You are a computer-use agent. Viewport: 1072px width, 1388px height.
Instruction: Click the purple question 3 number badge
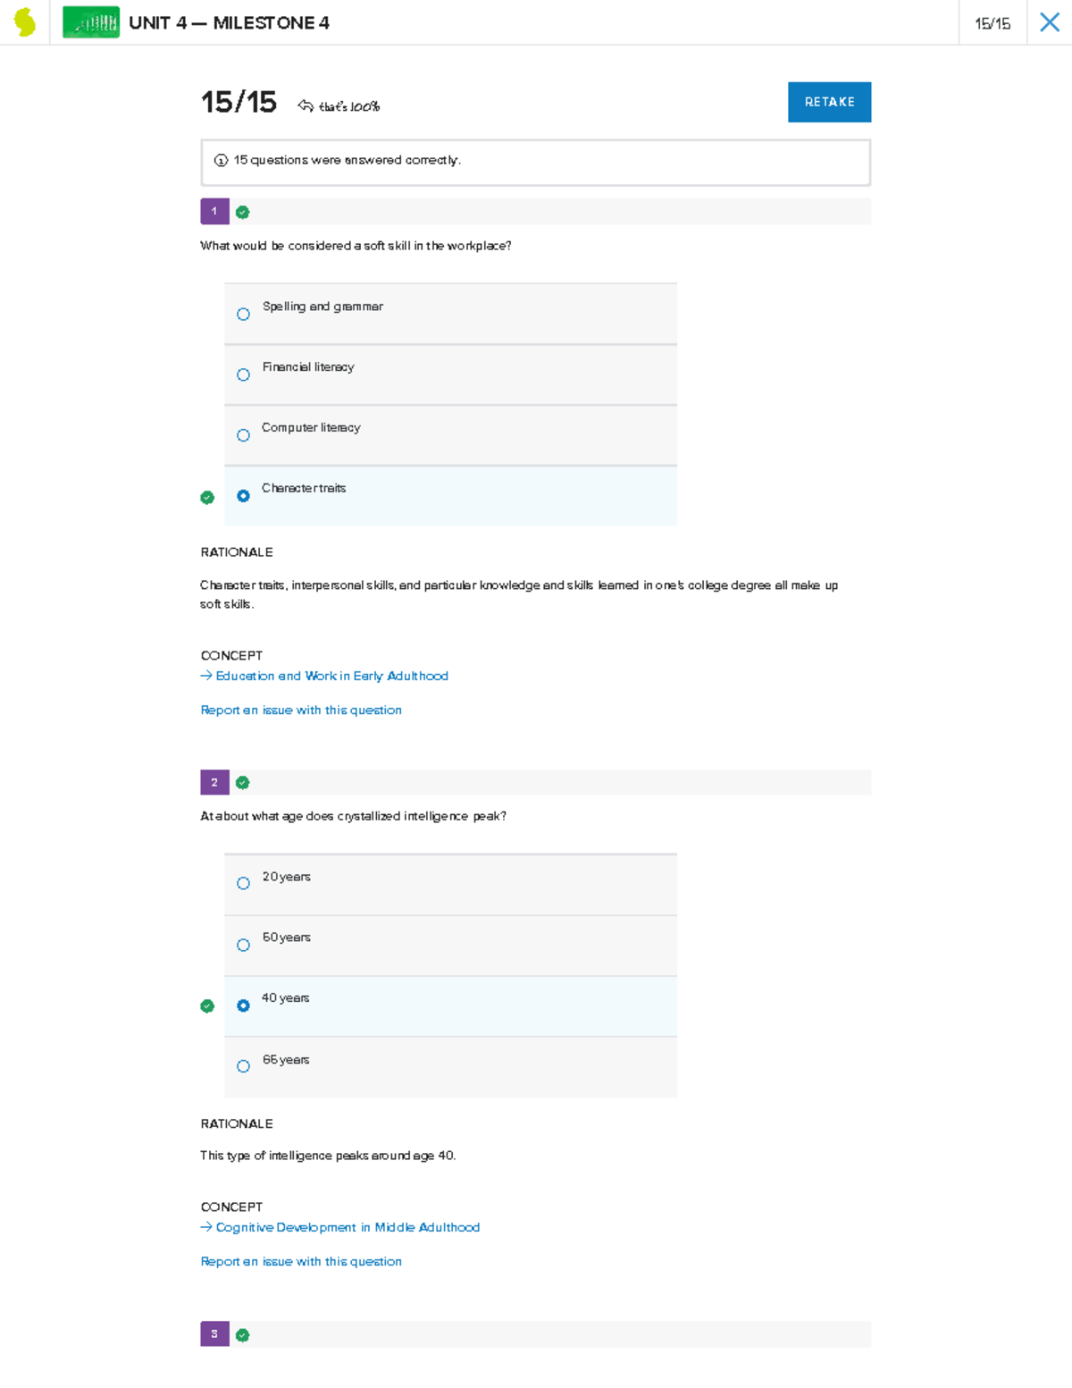[214, 1334]
